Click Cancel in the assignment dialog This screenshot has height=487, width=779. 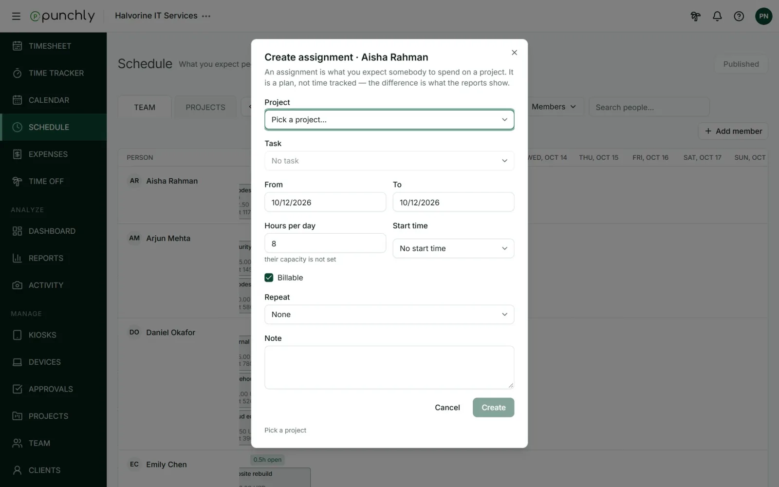(447, 408)
